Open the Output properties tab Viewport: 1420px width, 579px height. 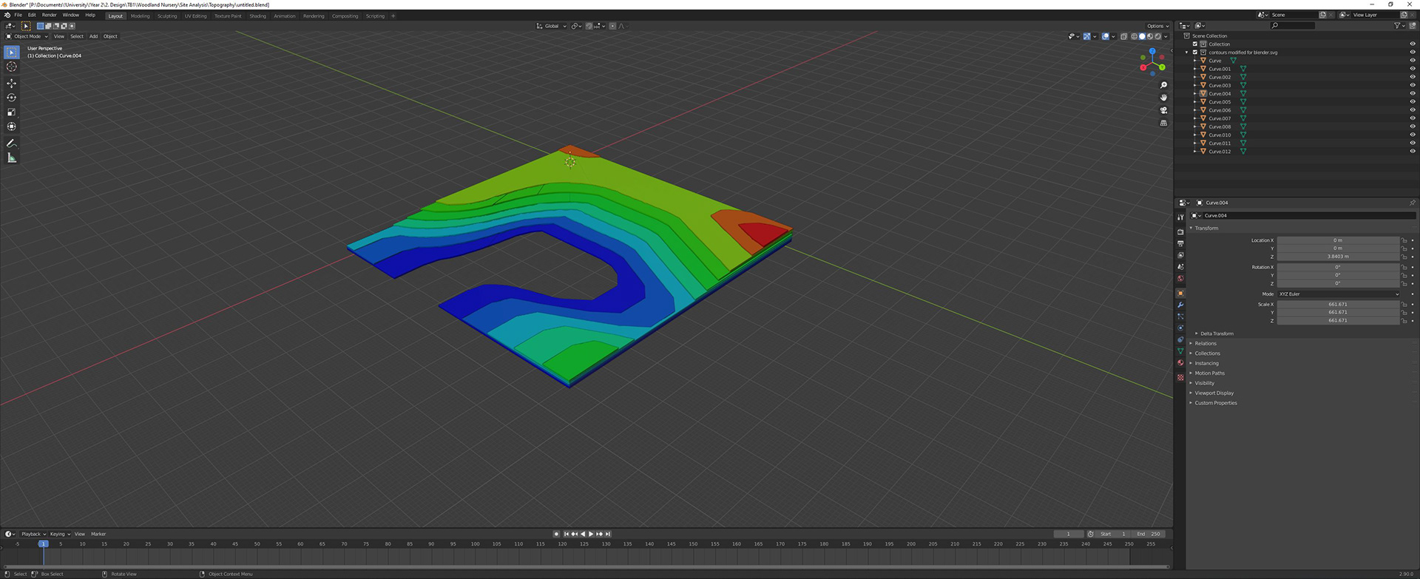(1180, 243)
